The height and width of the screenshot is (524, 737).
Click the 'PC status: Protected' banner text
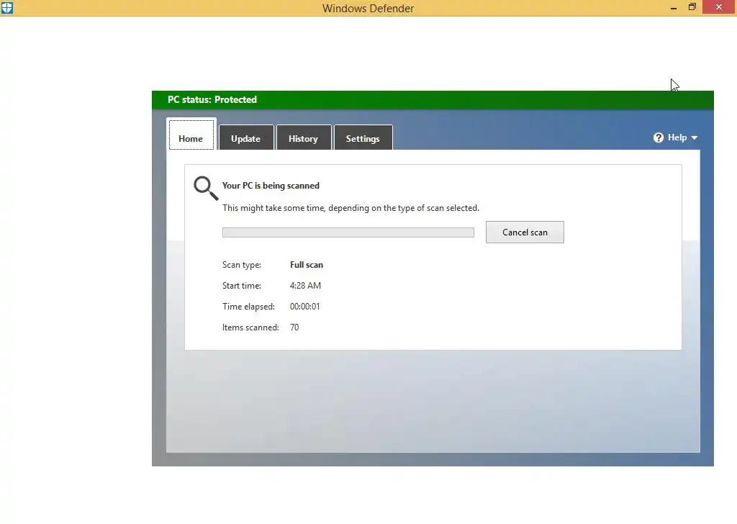pyautogui.click(x=212, y=99)
